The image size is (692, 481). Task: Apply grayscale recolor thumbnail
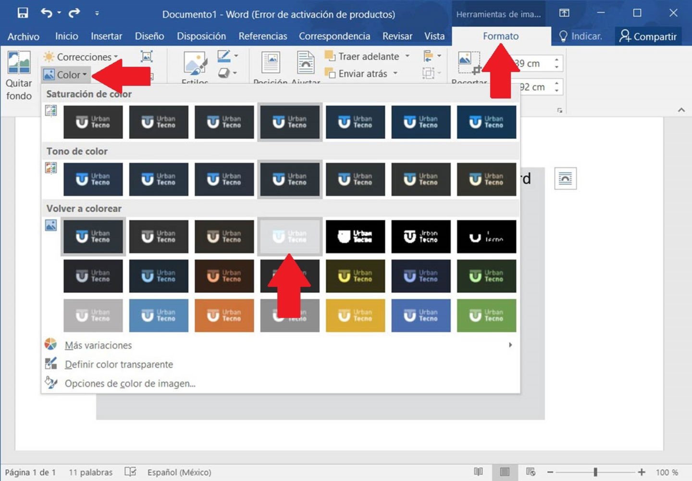click(x=159, y=236)
